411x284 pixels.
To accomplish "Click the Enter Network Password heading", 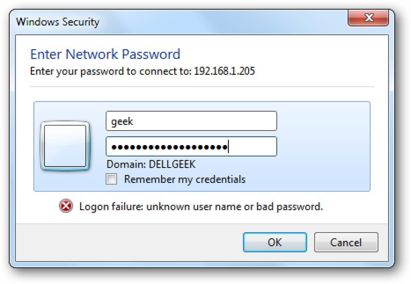I will coord(105,54).
